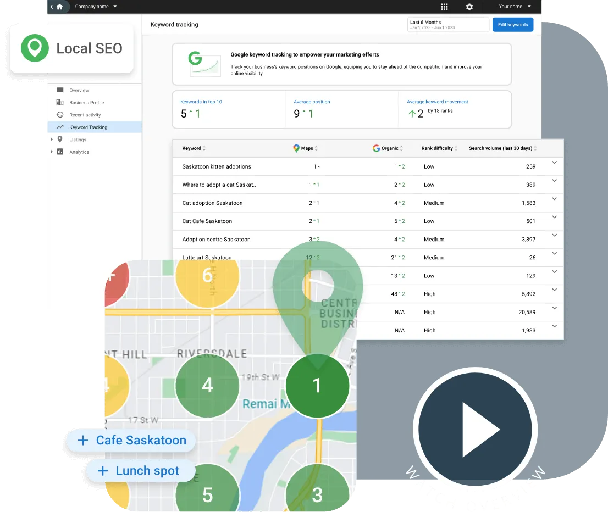
Task: Open settings gear icon
Action: pos(469,7)
